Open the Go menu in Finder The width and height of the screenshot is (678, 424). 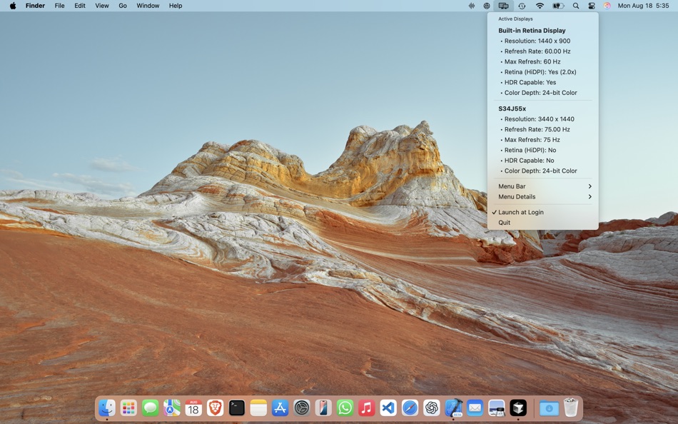click(122, 6)
